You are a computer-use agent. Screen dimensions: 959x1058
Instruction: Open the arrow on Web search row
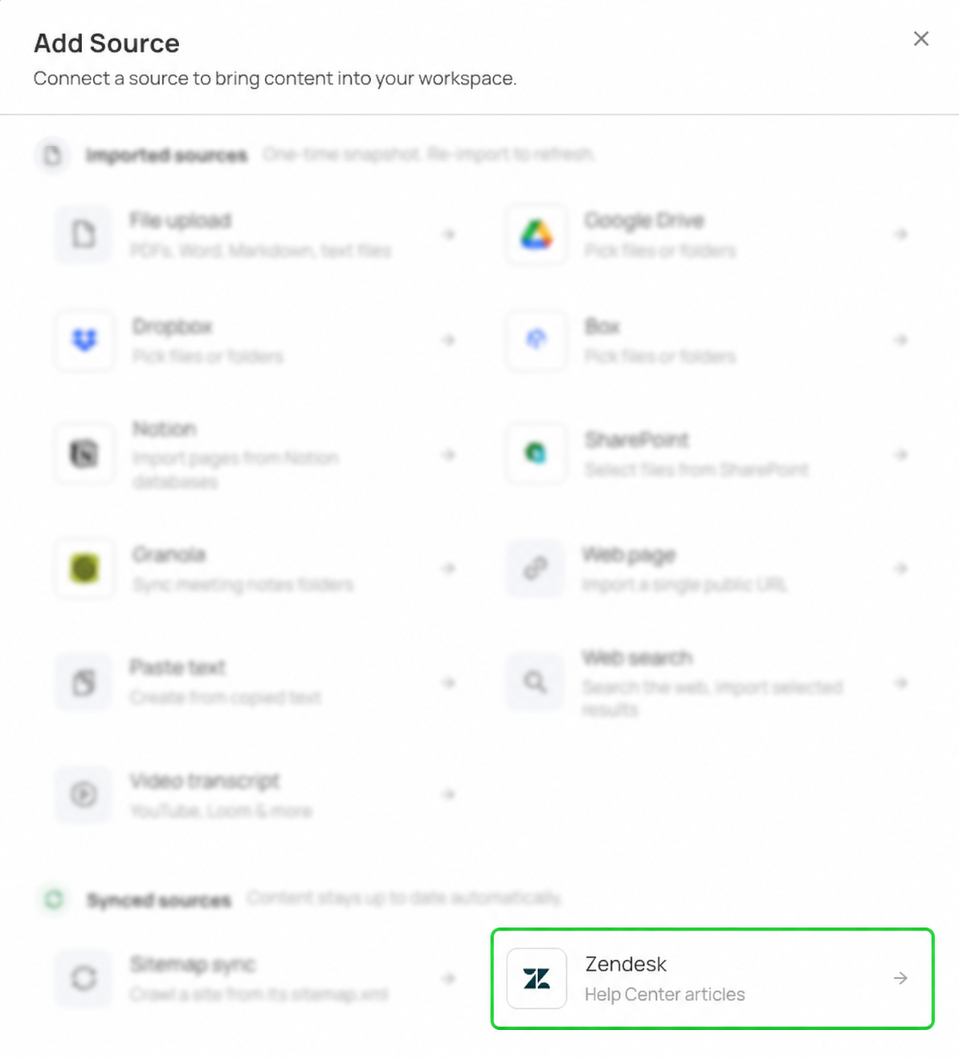pos(900,683)
